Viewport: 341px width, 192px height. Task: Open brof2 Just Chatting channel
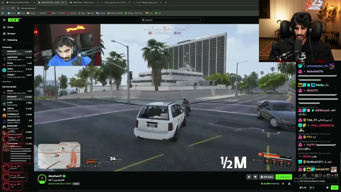coord(17,104)
